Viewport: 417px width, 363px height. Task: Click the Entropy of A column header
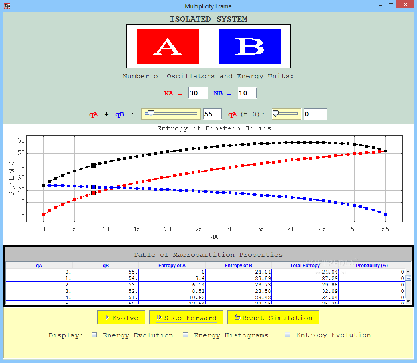click(172, 265)
